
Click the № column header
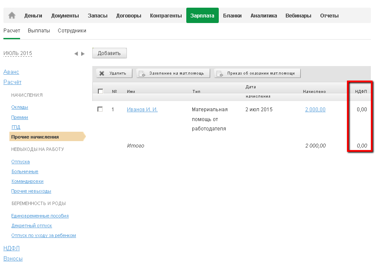click(x=115, y=91)
